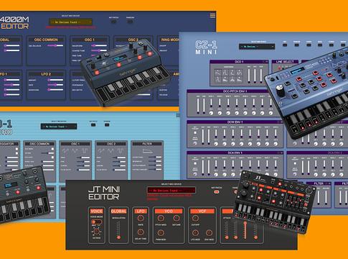348x259 pixels.
Task: Select the sawtooth waveform in C2-1 DCO 1
Action: (217, 72)
